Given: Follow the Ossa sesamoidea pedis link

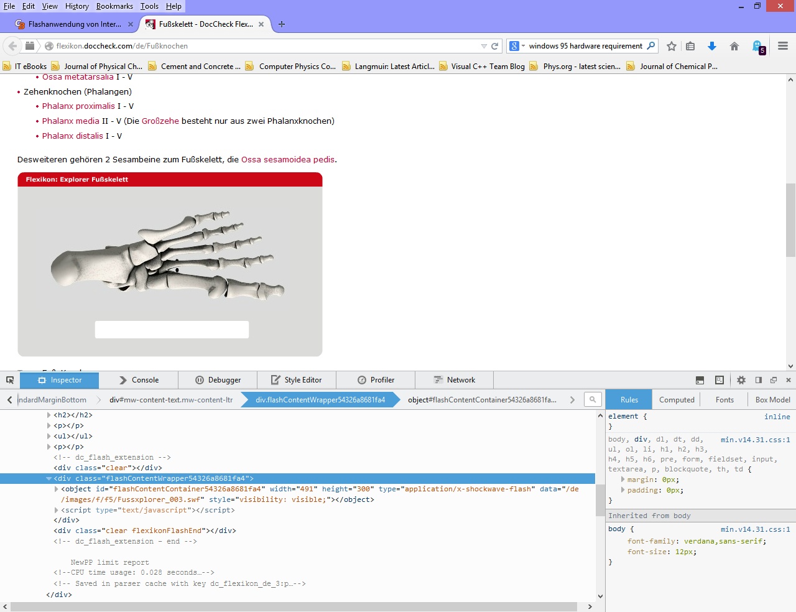Looking at the screenshot, I should [288, 160].
